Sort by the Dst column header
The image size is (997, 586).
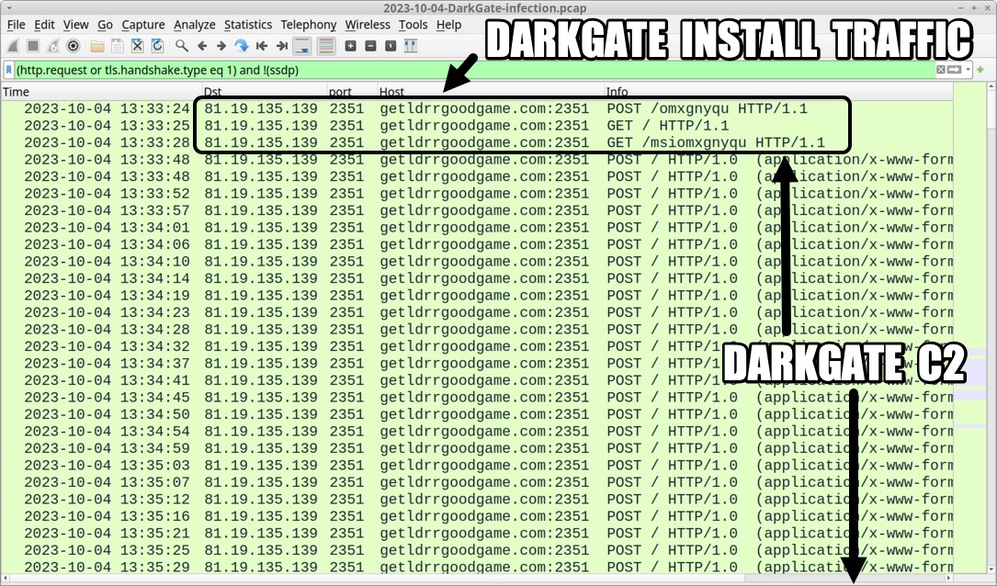(x=265, y=92)
